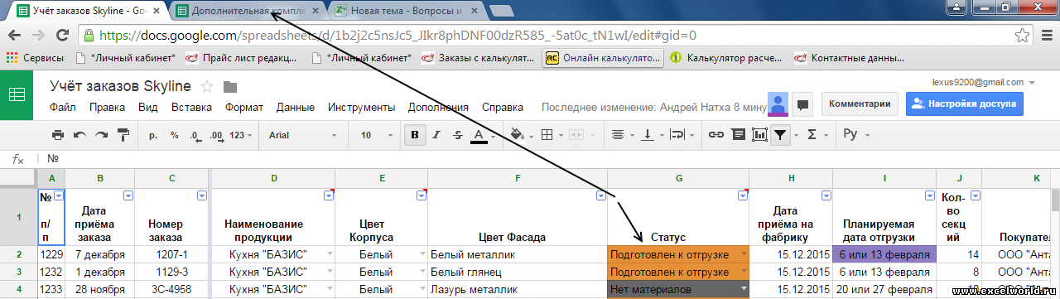The height and width of the screenshot is (299, 1060).
Task: Open the more formats 123 dropdown
Action: [x=241, y=135]
